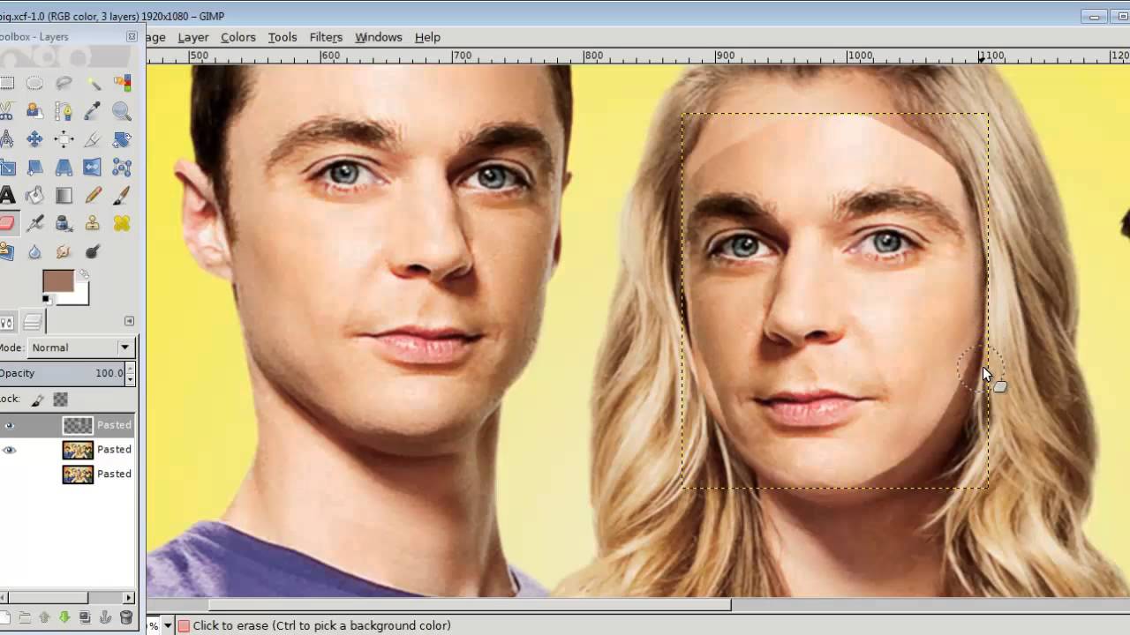Select the Ink tool
The width and height of the screenshot is (1130, 635).
coord(64,224)
